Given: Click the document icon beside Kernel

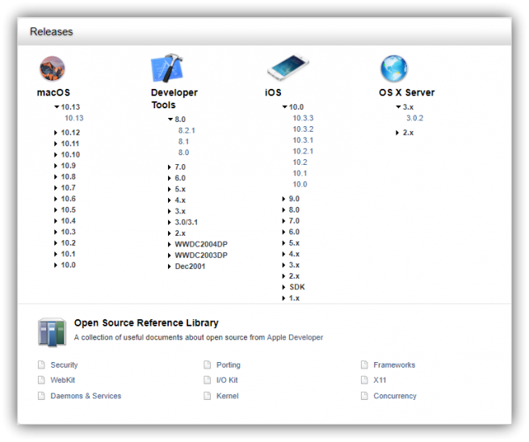Looking at the screenshot, I should 207,396.
